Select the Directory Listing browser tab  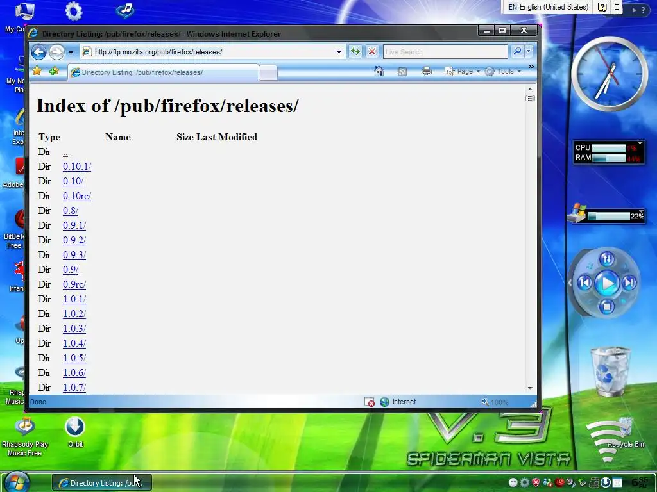pos(163,72)
